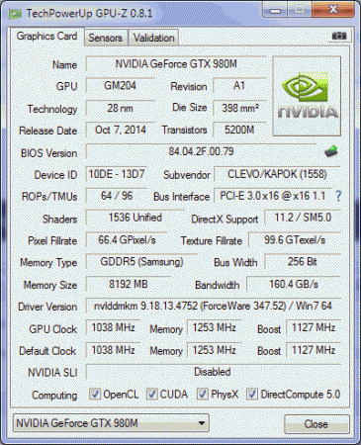Click the Bus Interface question mark icon

click(338, 196)
